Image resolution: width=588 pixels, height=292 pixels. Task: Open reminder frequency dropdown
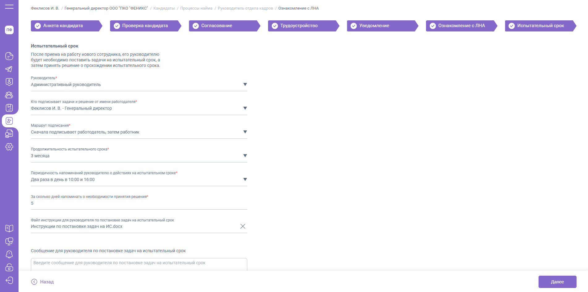[x=245, y=179]
